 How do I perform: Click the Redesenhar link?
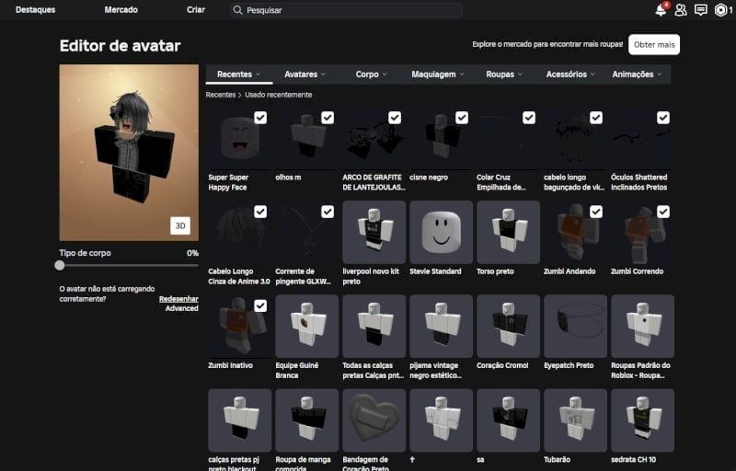(x=178, y=299)
